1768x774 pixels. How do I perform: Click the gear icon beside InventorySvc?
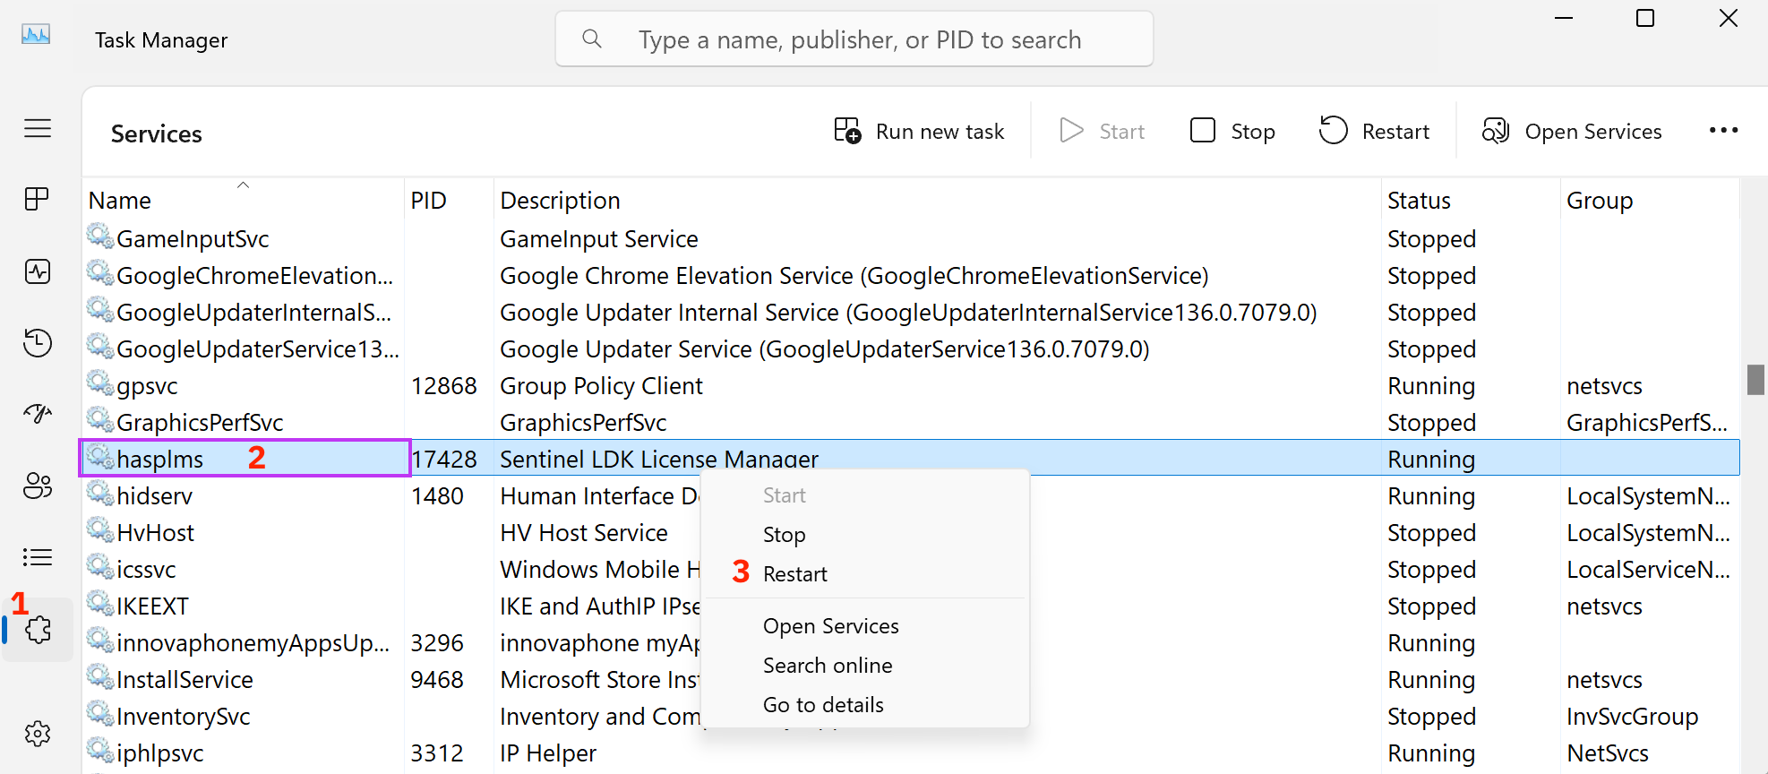point(99,714)
